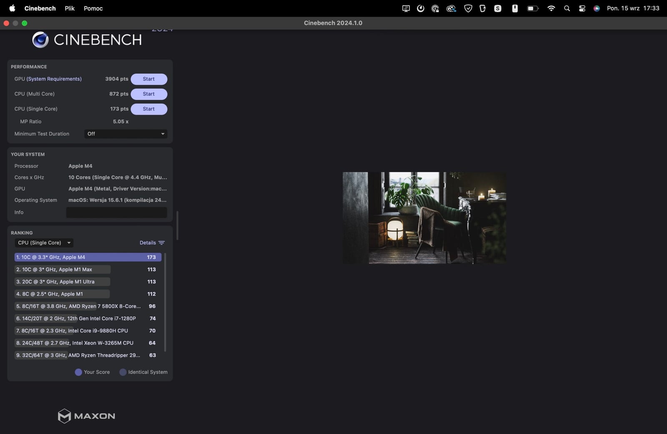Click the left panel scrollbar
Viewport: 667px width, 434px height.
[x=178, y=226]
